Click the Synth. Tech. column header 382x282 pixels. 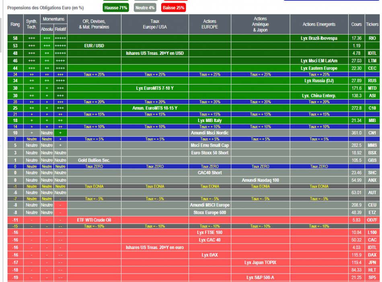point(32,24)
